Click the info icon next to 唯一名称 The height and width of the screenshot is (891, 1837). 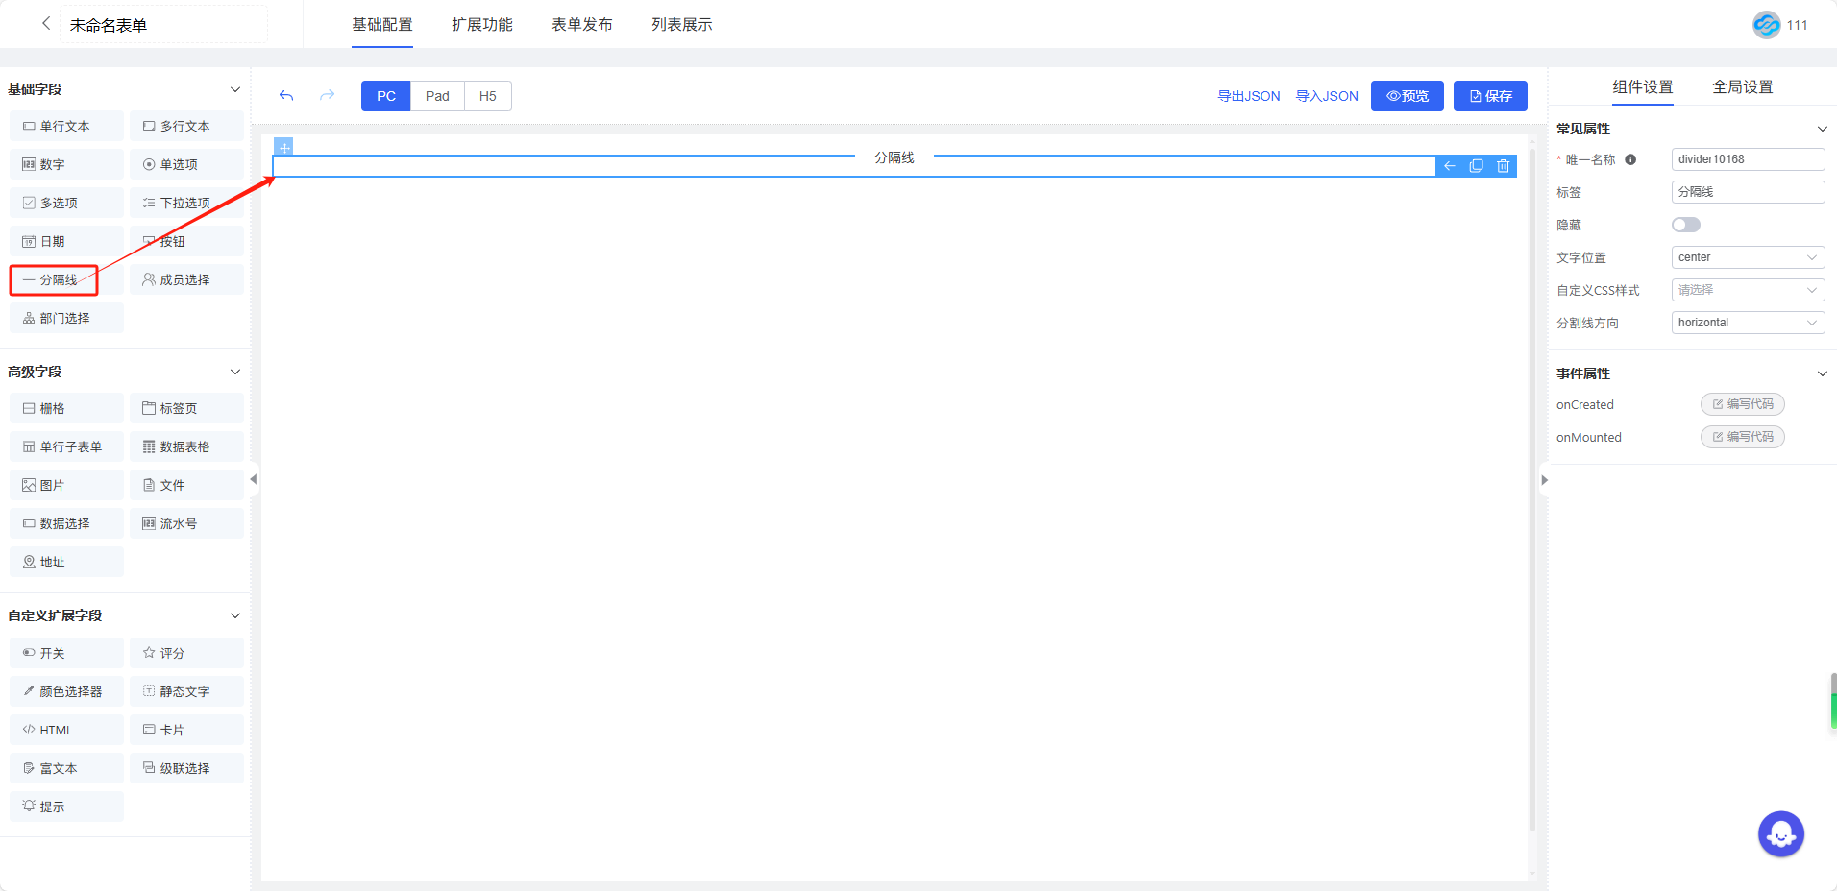click(1630, 160)
